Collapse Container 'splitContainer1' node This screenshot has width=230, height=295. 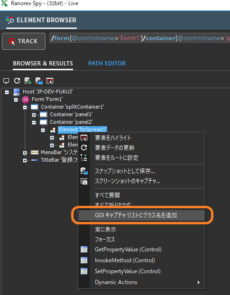25,107
